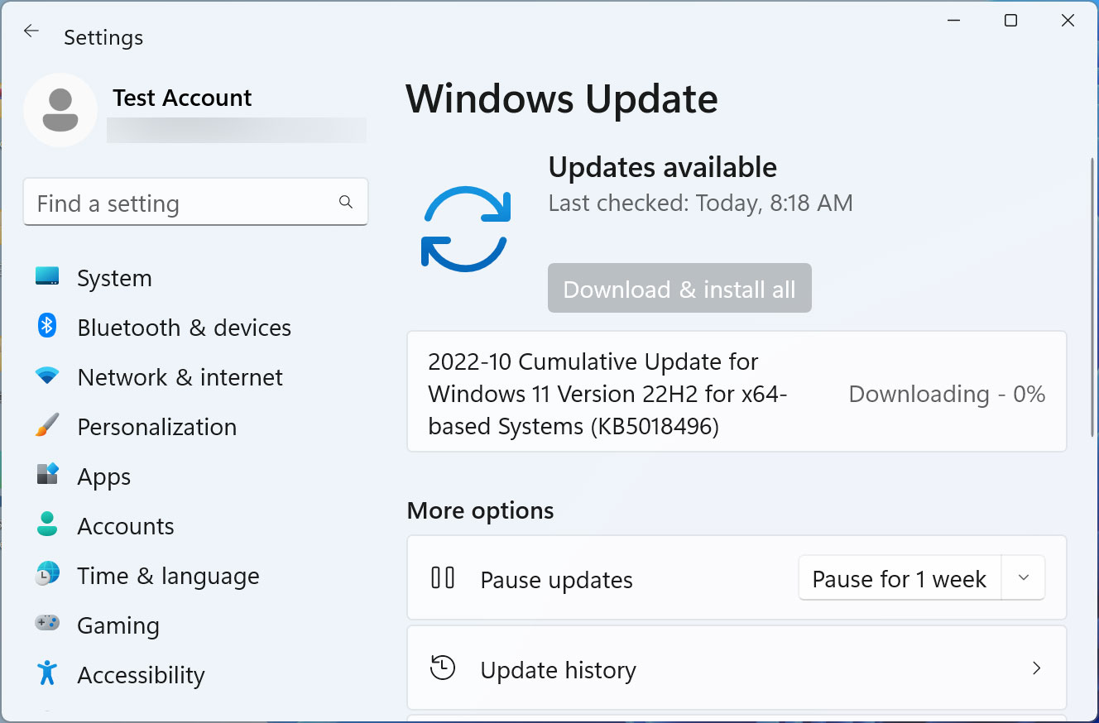Maximize the Settings window
The image size is (1099, 723).
[x=1010, y=21]
